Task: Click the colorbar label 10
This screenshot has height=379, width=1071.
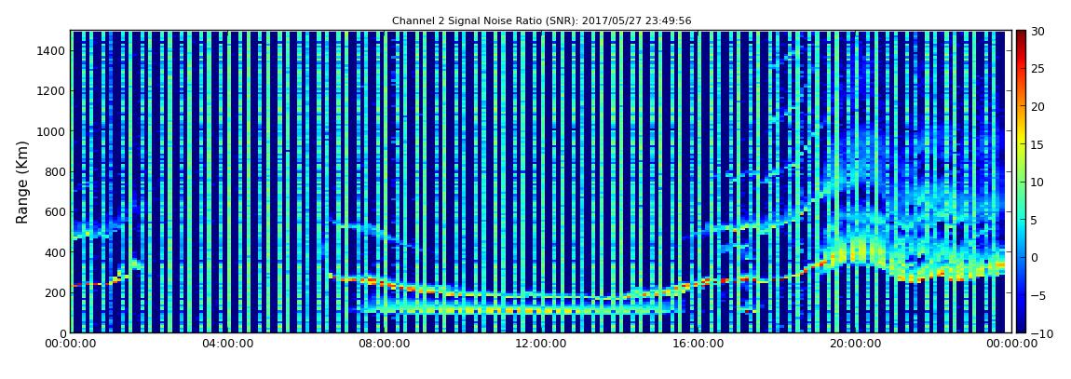Action: pyautogui.click(x=1038, y=182)
